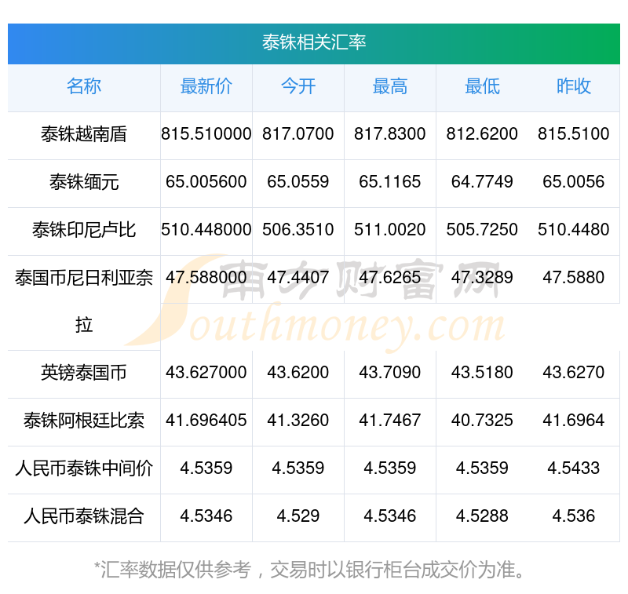
Task: Click the 汇率数据仅供参考 disclaimer footnote
Action: click(309, 570)
